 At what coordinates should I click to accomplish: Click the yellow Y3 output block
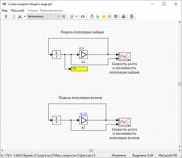[79, 69]
